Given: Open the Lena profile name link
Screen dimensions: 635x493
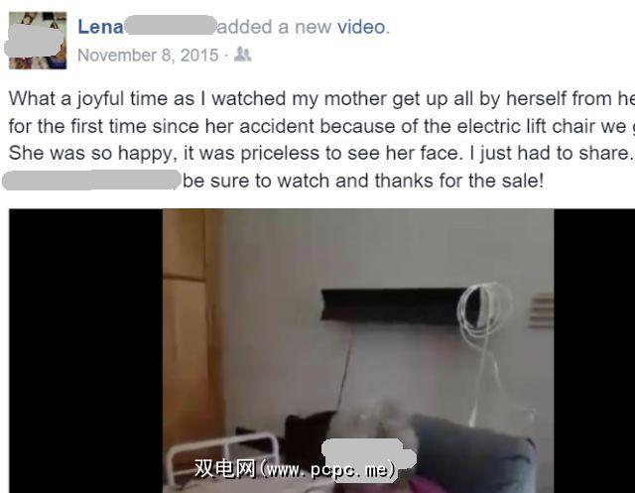Looking at the screenshot, I should tap(100, 27).
